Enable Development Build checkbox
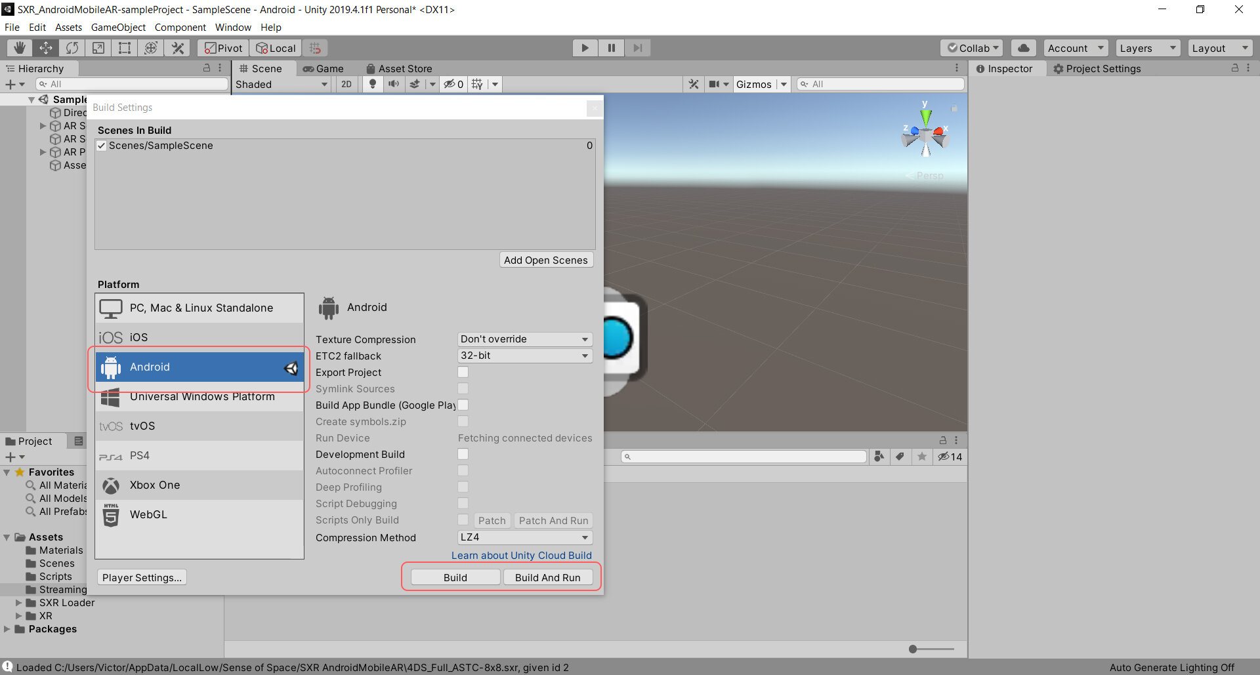 pos(463,454)
